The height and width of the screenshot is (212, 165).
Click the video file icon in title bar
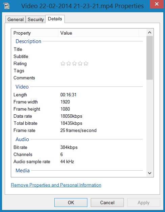6,5
